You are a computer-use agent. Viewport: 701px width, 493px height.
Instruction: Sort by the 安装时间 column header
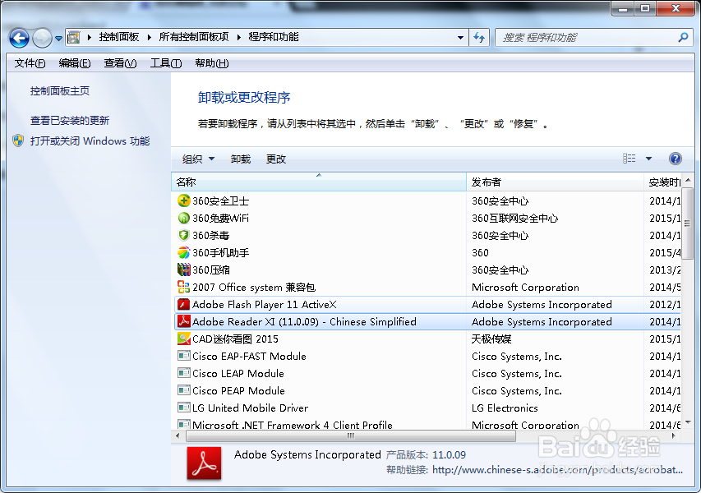[663, 182]
